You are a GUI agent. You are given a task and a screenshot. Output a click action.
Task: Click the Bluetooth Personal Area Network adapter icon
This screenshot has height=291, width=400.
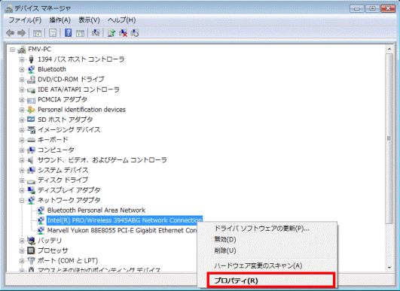(41, 211)
